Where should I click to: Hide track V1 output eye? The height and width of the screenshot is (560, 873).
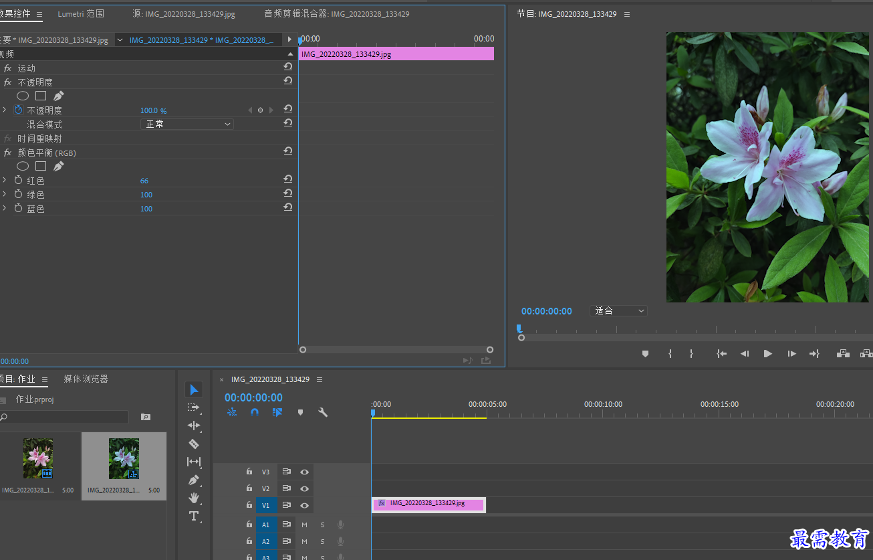[305, 505]
